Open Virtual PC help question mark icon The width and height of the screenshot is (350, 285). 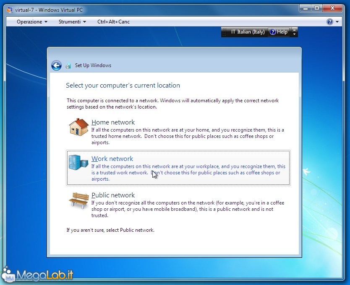[330, 22]
